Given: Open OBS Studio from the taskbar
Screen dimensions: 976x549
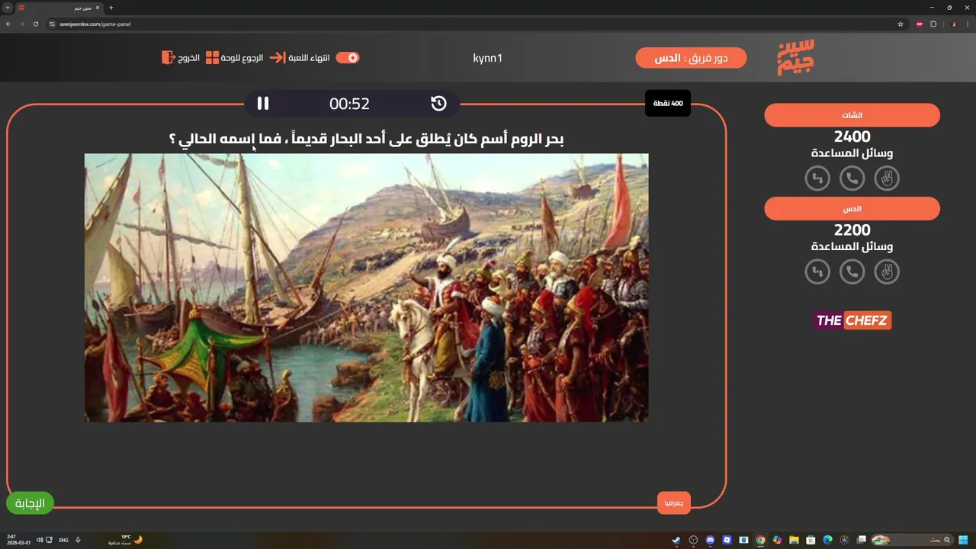Looking at the screenshot, I should point(693,540).
